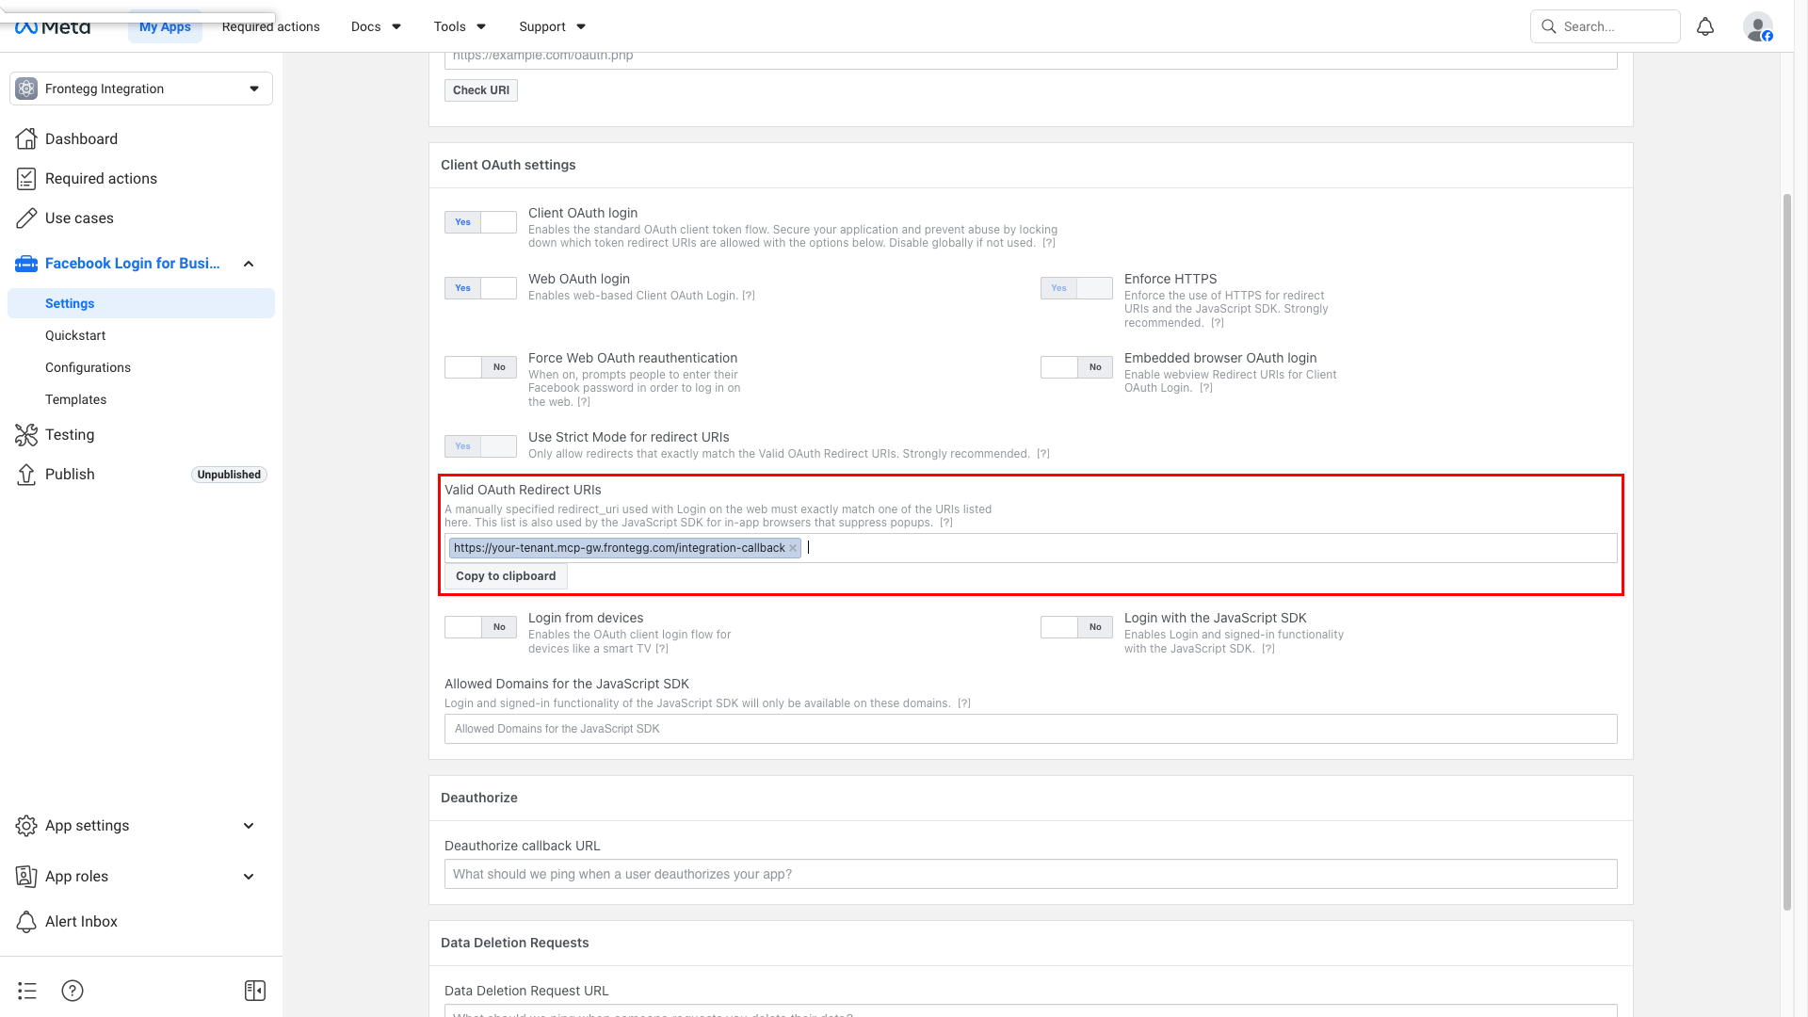Open notifications bell in top bar
The width and height of the screenshot is (1808, 1017).
coord(1705,26)
